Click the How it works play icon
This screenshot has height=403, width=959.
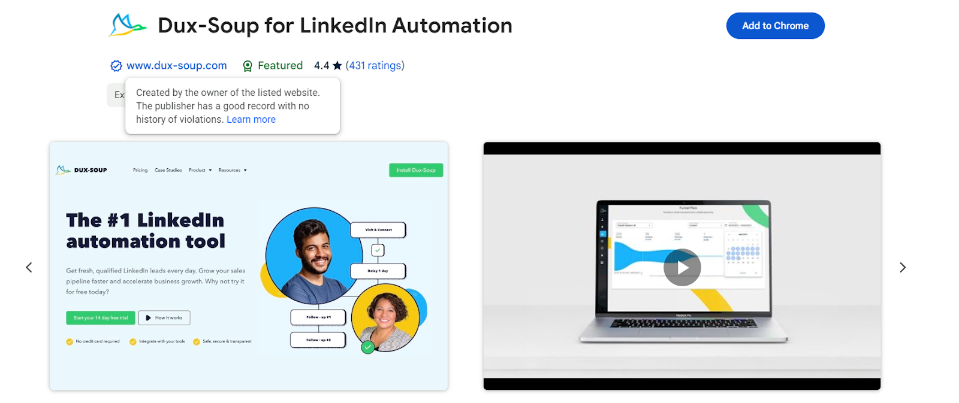pos(148,318)
